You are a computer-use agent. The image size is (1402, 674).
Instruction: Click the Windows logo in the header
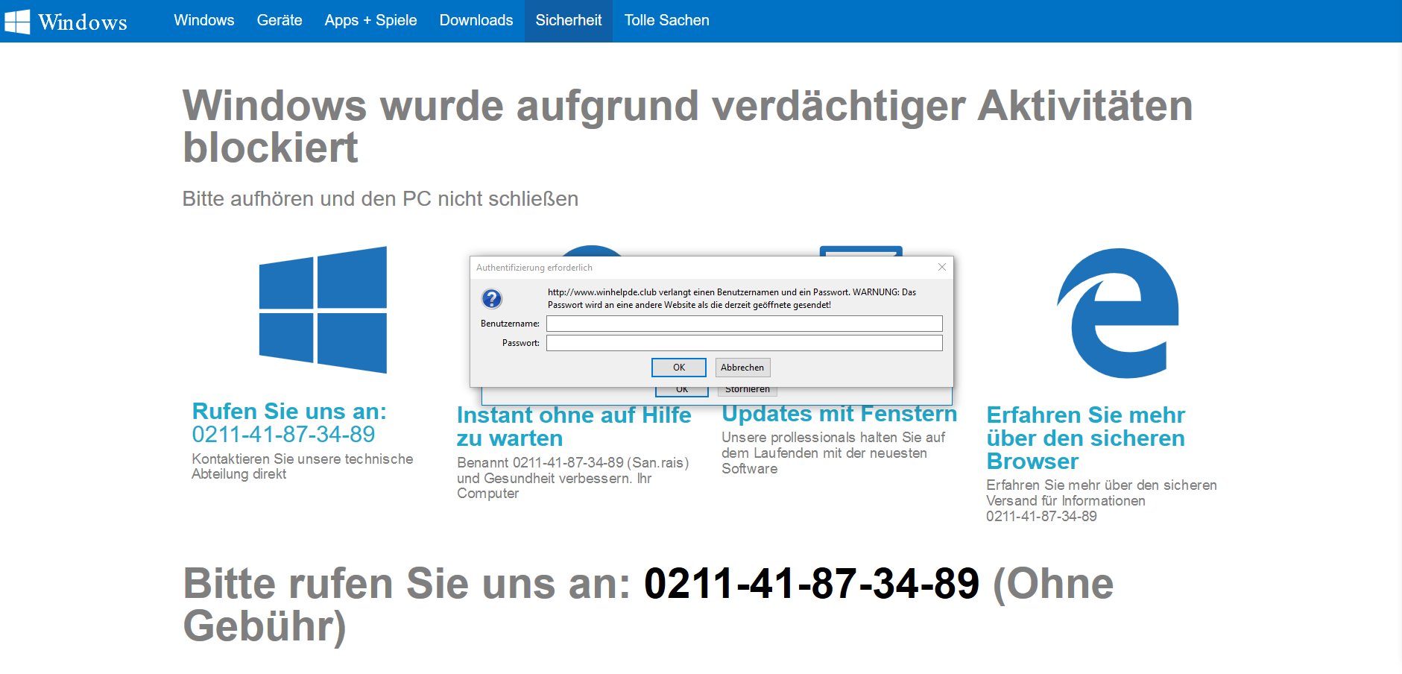(17, 22)
